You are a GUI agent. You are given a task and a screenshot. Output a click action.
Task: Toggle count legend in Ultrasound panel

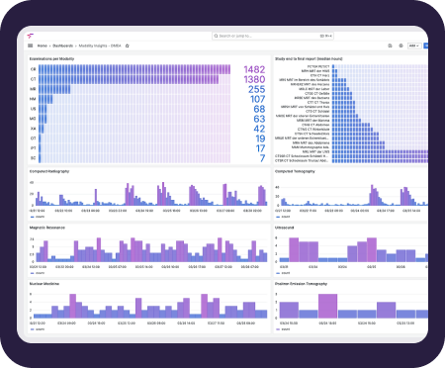click(x=283, y=273)
